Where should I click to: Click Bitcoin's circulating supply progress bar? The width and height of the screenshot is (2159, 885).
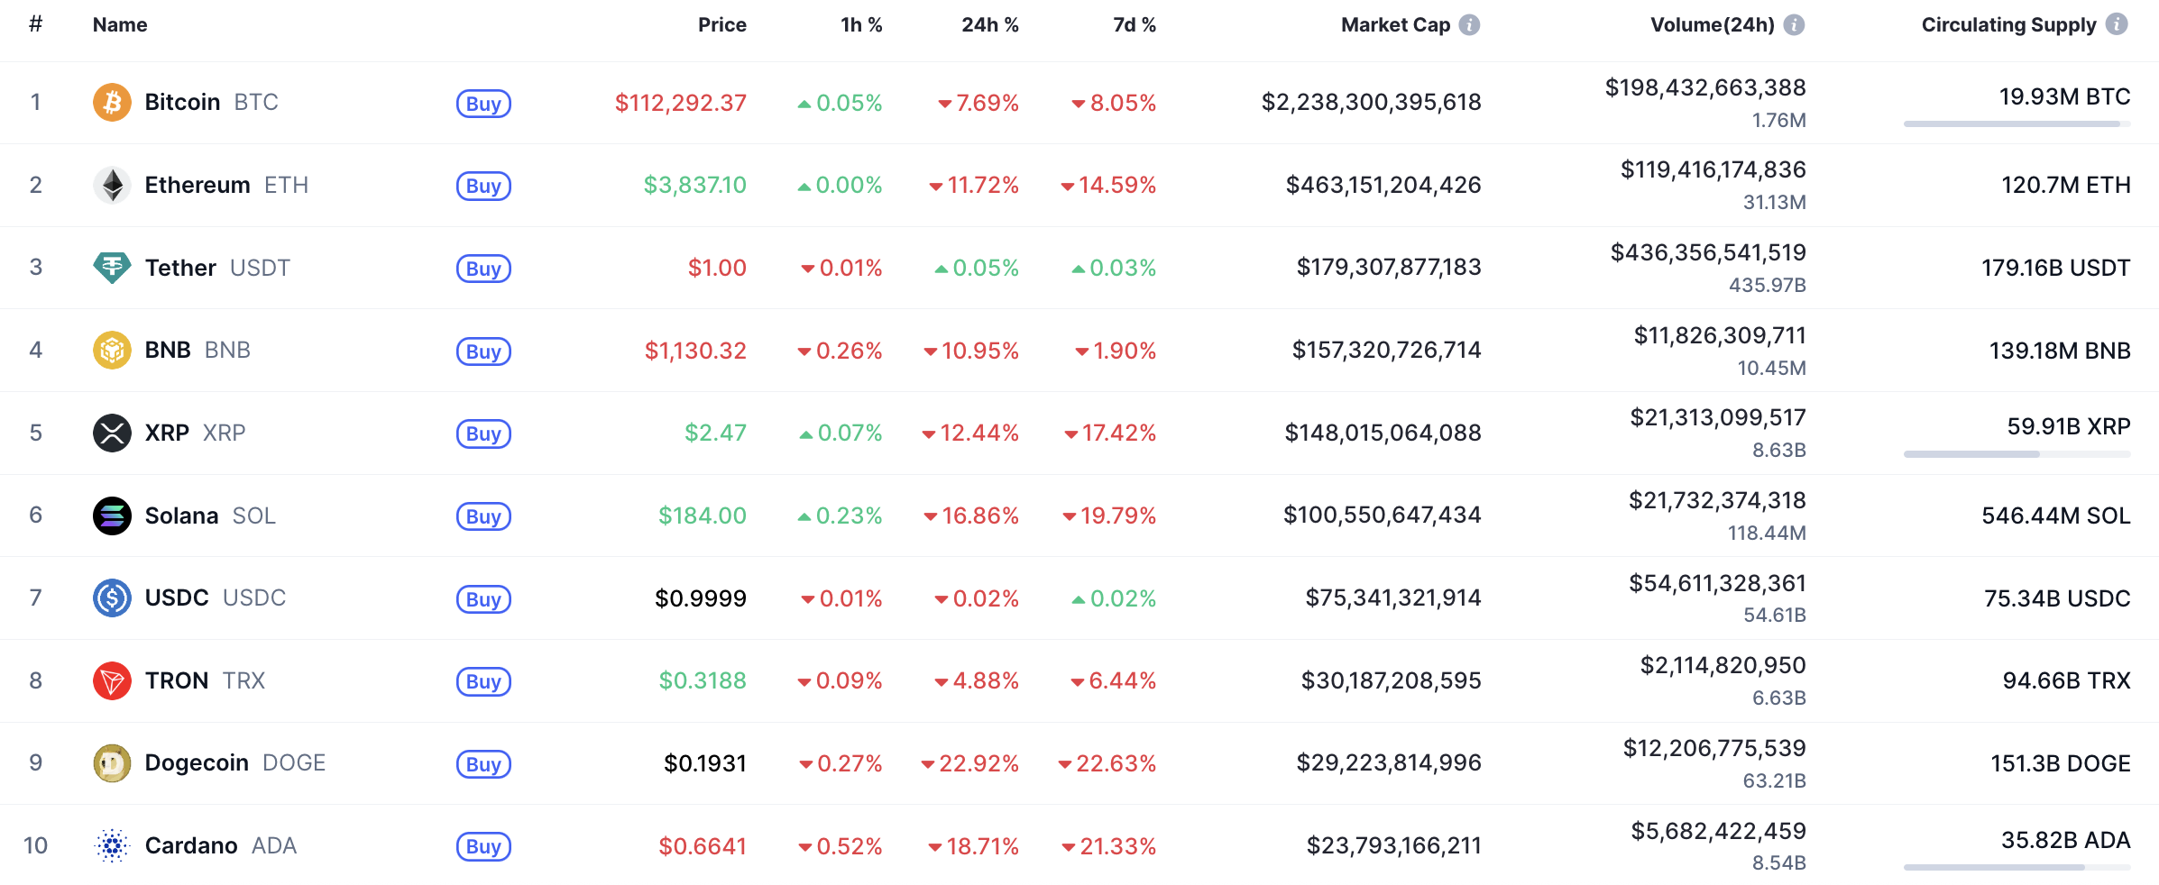point(2017,124)
